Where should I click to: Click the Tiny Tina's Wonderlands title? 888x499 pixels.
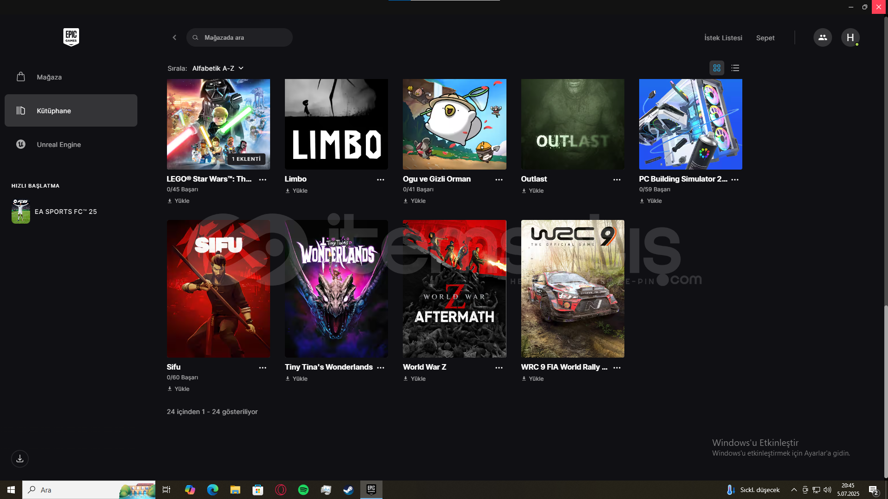click(329, 367)
